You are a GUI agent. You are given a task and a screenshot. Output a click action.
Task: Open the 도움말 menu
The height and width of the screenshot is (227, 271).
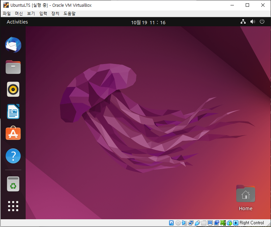[x=70, y=13]
